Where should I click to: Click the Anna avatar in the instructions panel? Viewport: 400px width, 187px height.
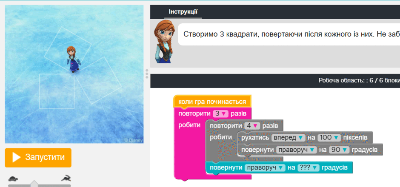[x=164, y=42]
